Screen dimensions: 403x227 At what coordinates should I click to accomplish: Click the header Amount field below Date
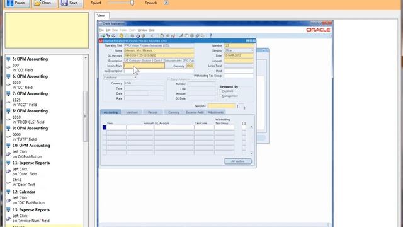(239, 61)
